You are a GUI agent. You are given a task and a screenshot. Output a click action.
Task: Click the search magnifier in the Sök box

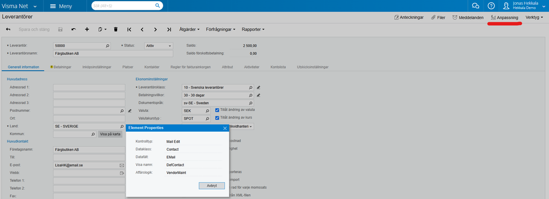pos(158,5)
